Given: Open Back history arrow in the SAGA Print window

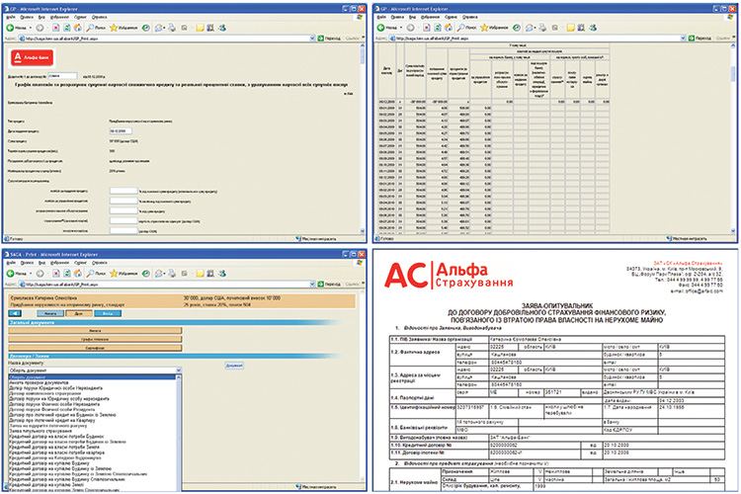Looking at the screenshot, I should pos(31,274).
